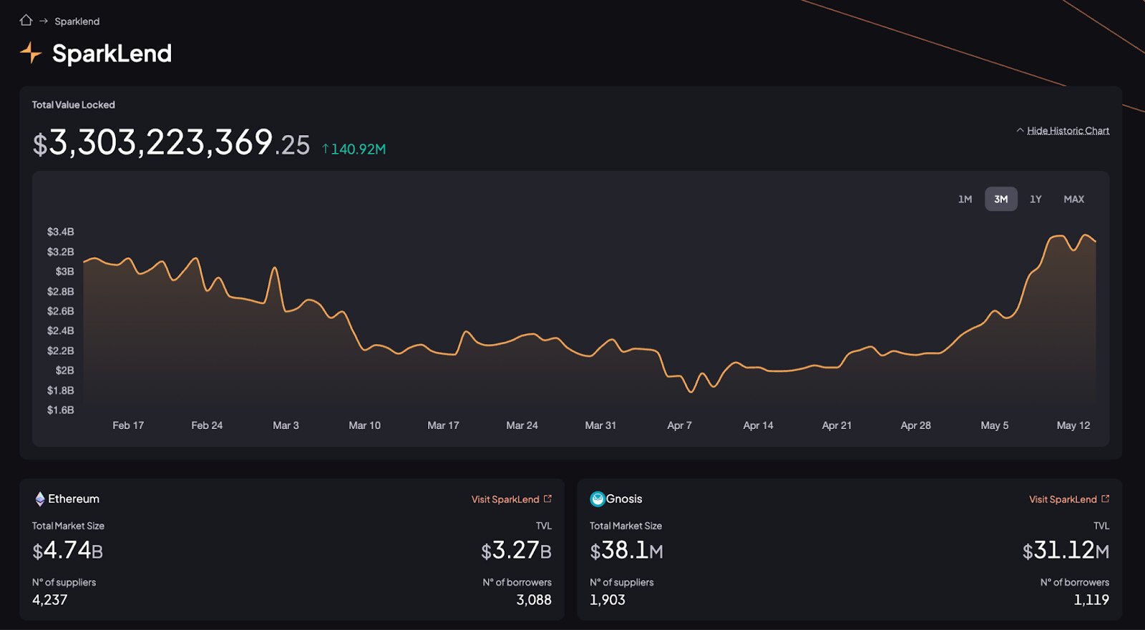
Task: Click the $2B y-axis label
Action: tap(64, 370)
